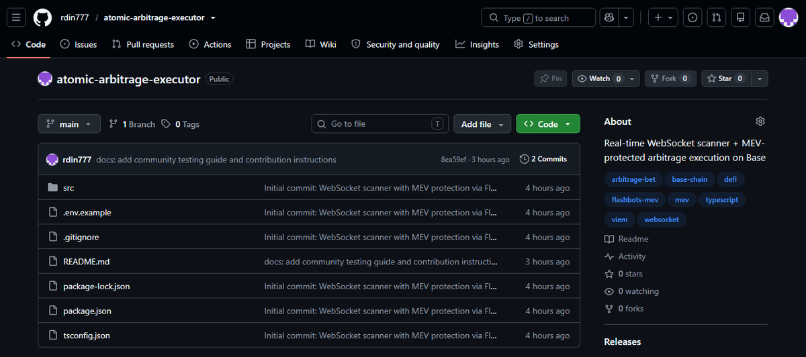Click the defi topic tag
Screen dimensions: 806x357
pyautogui.click(x=730, y=179)
